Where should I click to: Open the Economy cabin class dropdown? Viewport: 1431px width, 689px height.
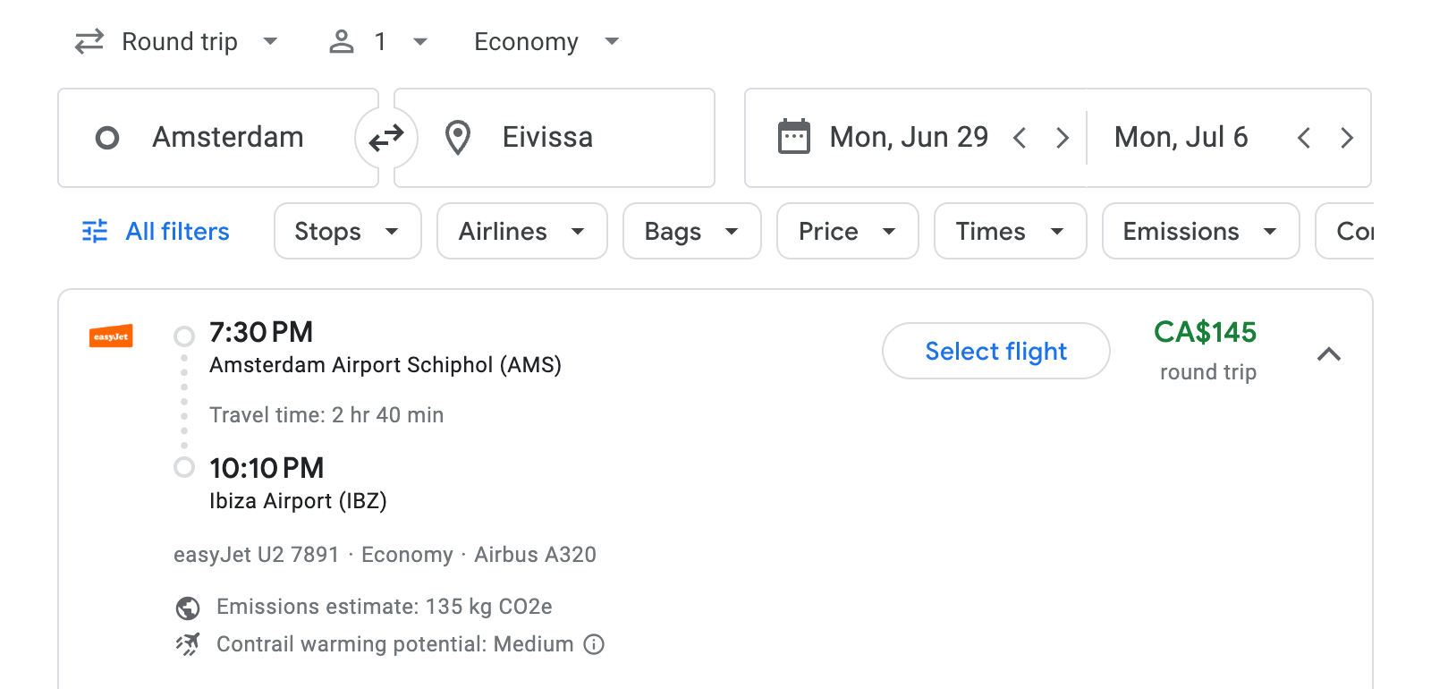point(546,41)
